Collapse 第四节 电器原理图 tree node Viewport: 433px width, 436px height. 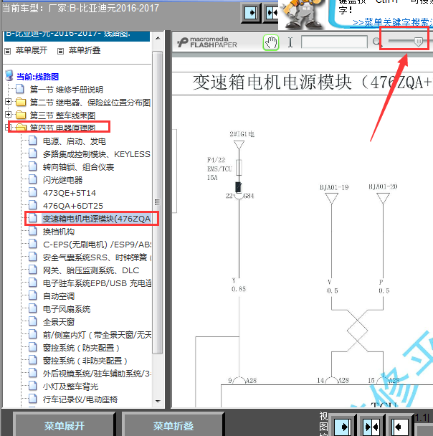7,128
